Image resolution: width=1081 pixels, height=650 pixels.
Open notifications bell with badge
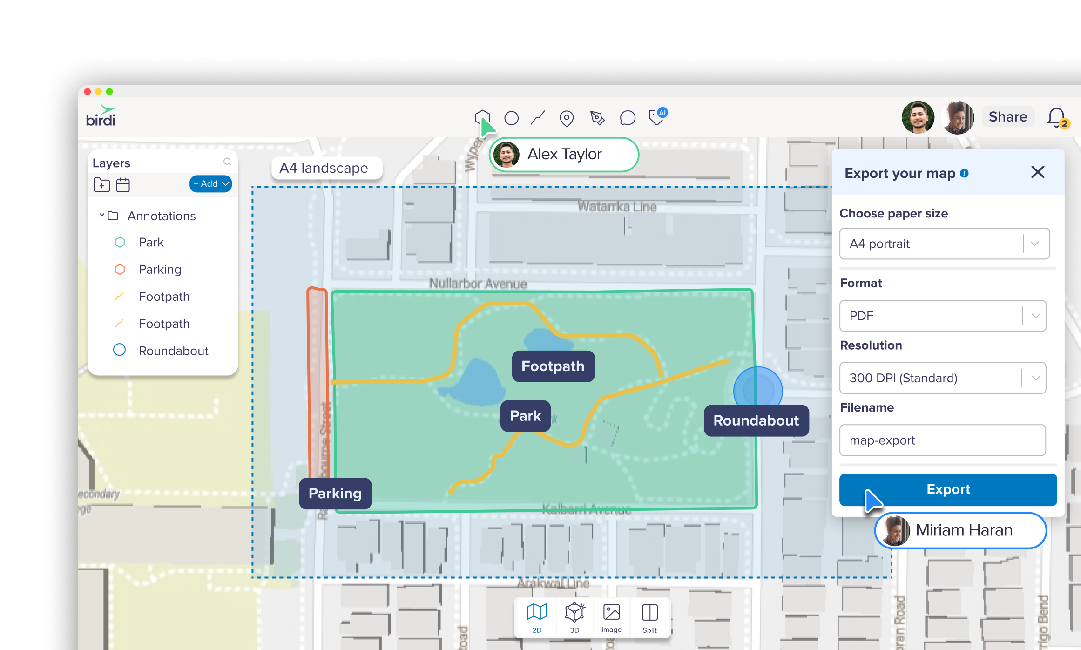pos(1056,118)
